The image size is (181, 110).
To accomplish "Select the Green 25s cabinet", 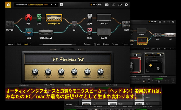I will pos(104,17).
